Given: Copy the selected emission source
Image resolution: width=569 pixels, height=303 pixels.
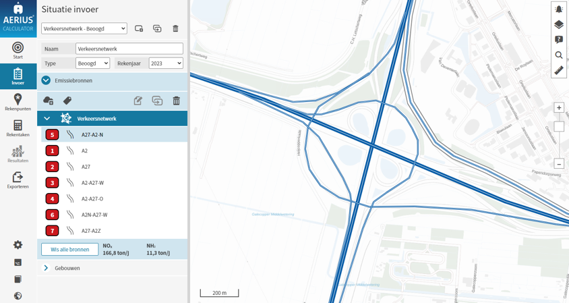Looking at the screenshot, I should [157, 101].
